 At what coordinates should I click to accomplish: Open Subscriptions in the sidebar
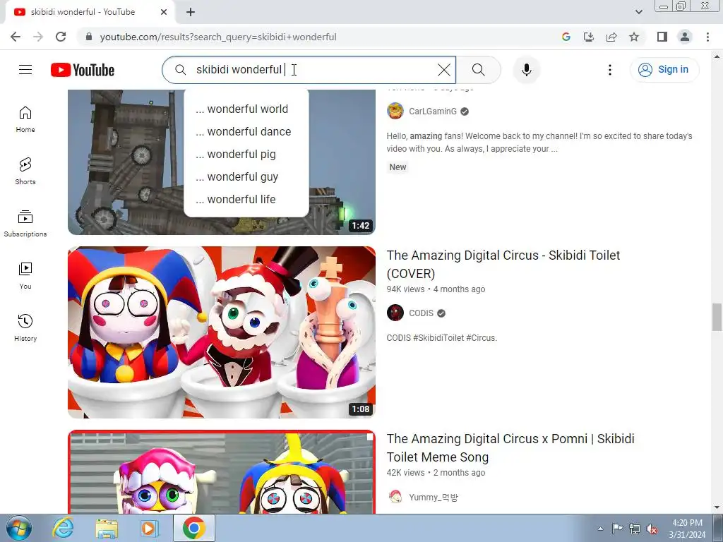tap(25, 224)
